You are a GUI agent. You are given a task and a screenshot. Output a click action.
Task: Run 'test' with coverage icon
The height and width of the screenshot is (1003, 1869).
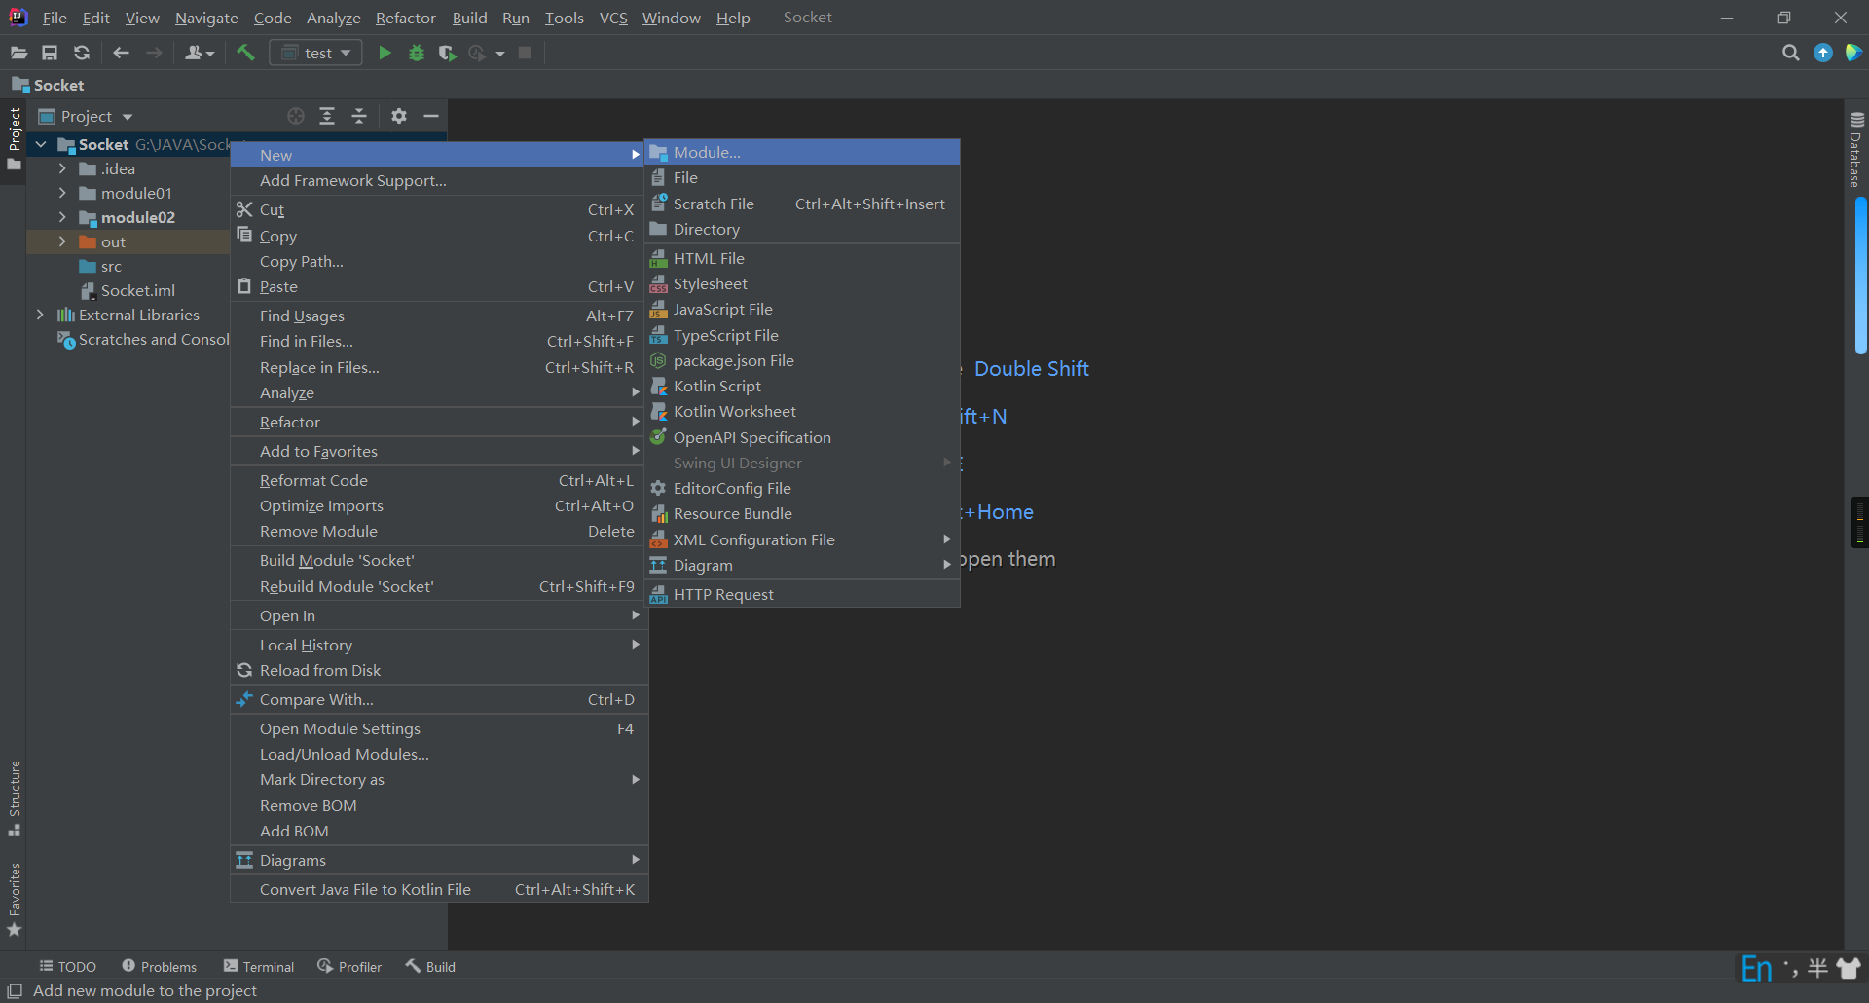point(447,53)
